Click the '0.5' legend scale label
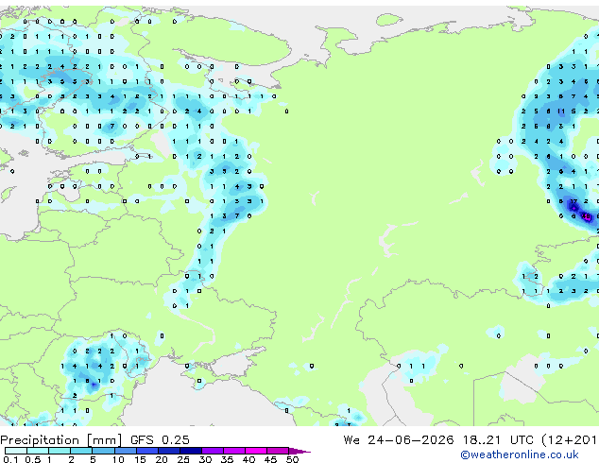 (x=32, y=459)
